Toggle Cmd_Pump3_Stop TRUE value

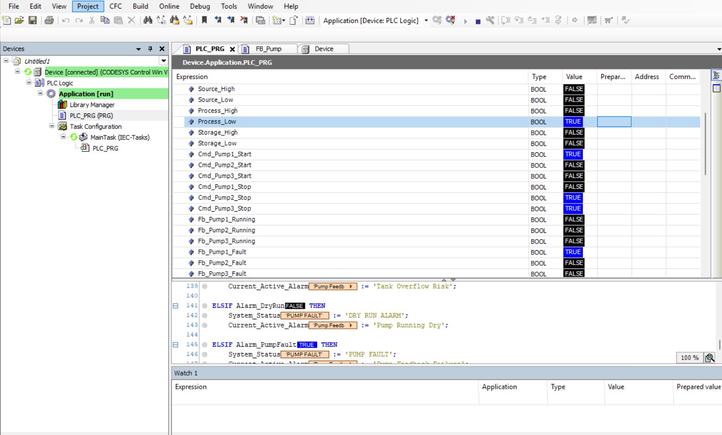[573, 209]
